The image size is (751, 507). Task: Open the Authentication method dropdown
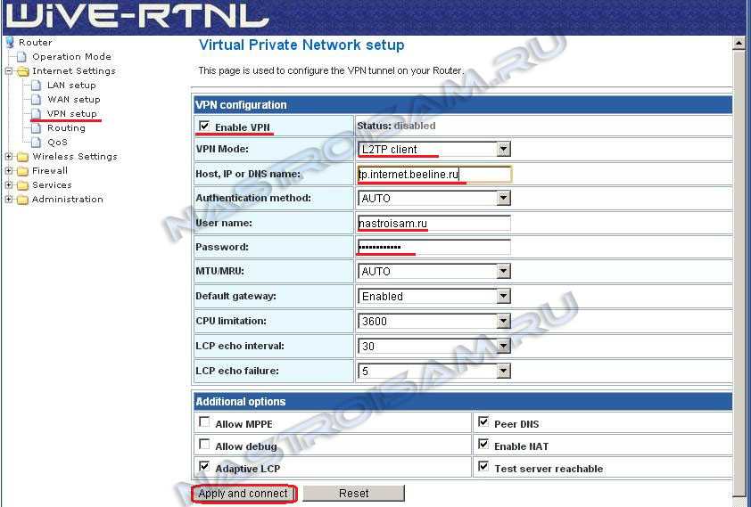coord(503,199)
